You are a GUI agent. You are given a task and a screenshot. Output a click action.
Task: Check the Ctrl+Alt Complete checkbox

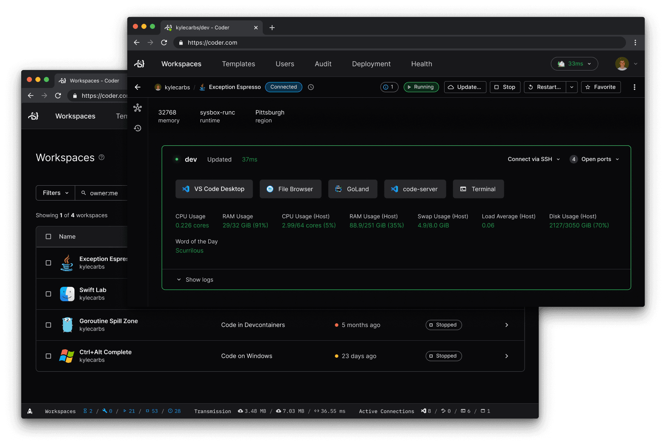pos(49,356)
